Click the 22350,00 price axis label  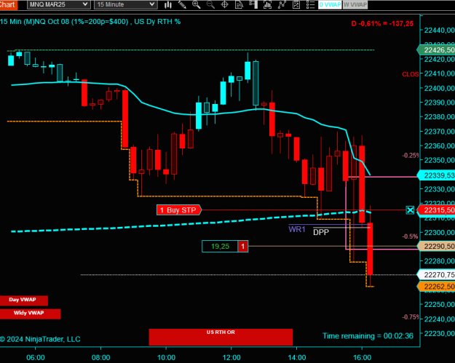pos(439,160)
